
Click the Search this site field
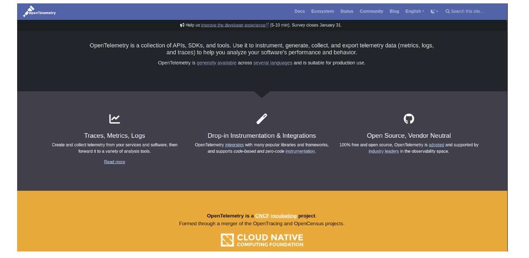pyautogui.click(x=467, y=11)
